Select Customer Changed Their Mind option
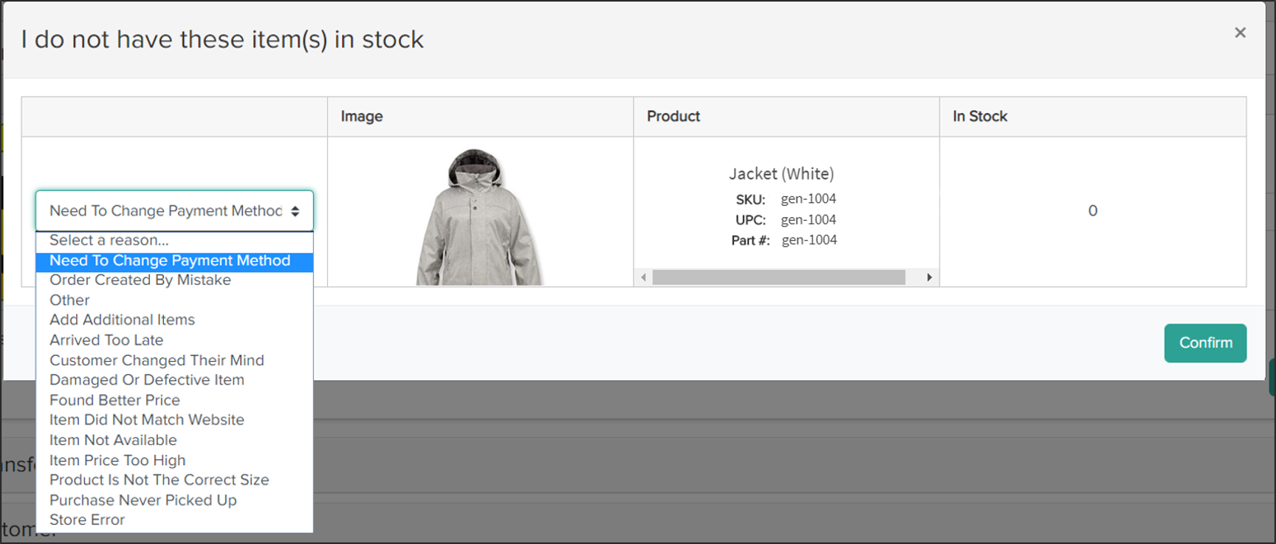This screenshot has width=1276, height=544. (157, 360)
